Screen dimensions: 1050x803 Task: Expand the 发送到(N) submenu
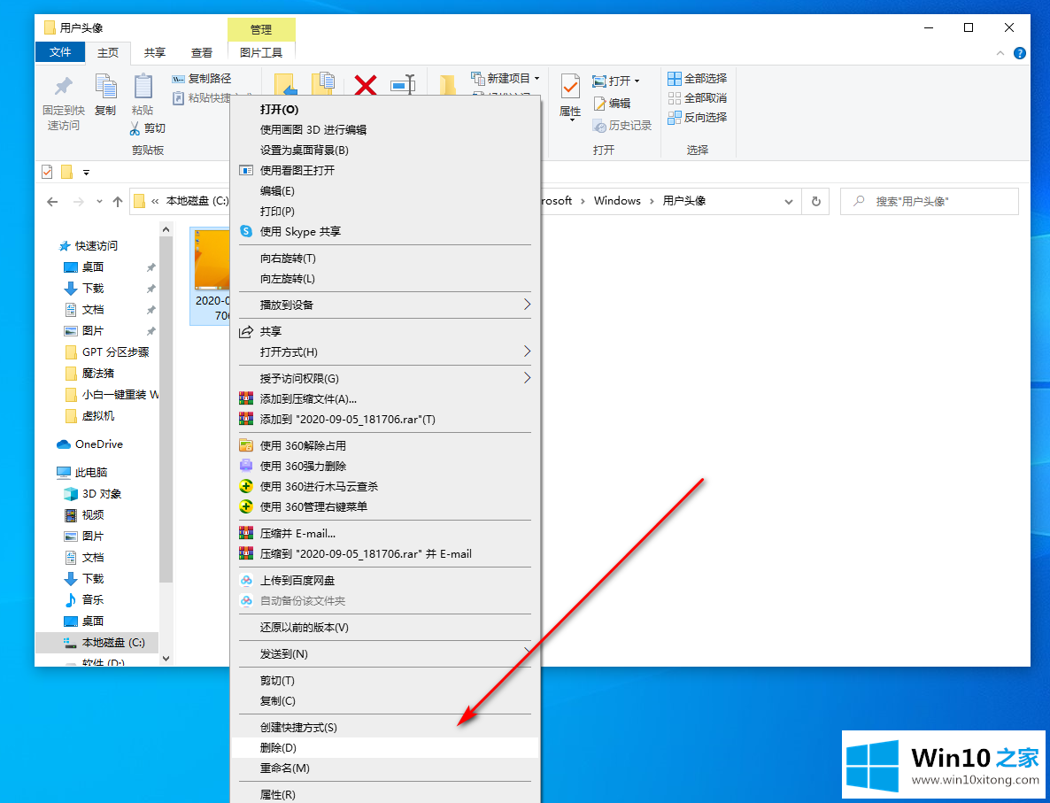pyautogui.click(x=385, y=653)
